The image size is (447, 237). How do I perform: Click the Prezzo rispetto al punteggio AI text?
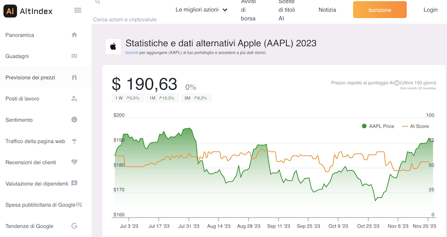pos(363,83)
